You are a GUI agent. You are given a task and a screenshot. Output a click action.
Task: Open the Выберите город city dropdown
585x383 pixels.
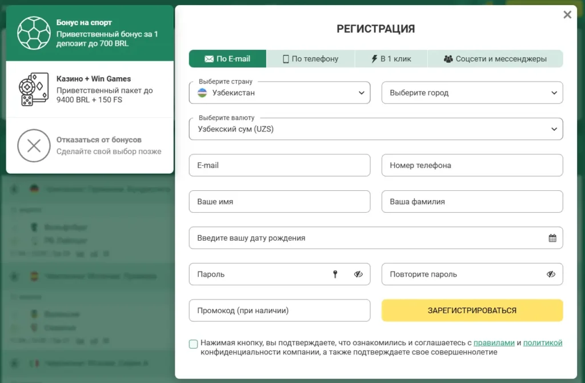tap(472, 93)
